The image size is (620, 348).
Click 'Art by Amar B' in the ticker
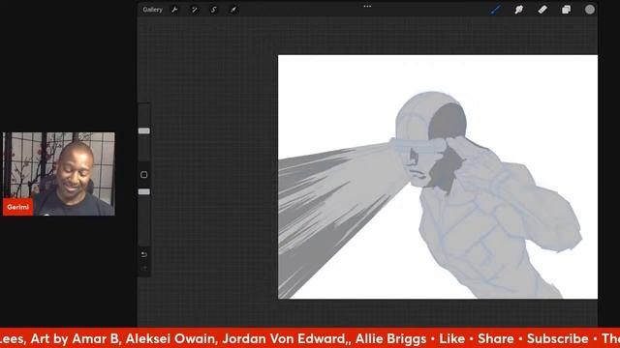coord(75,338)
